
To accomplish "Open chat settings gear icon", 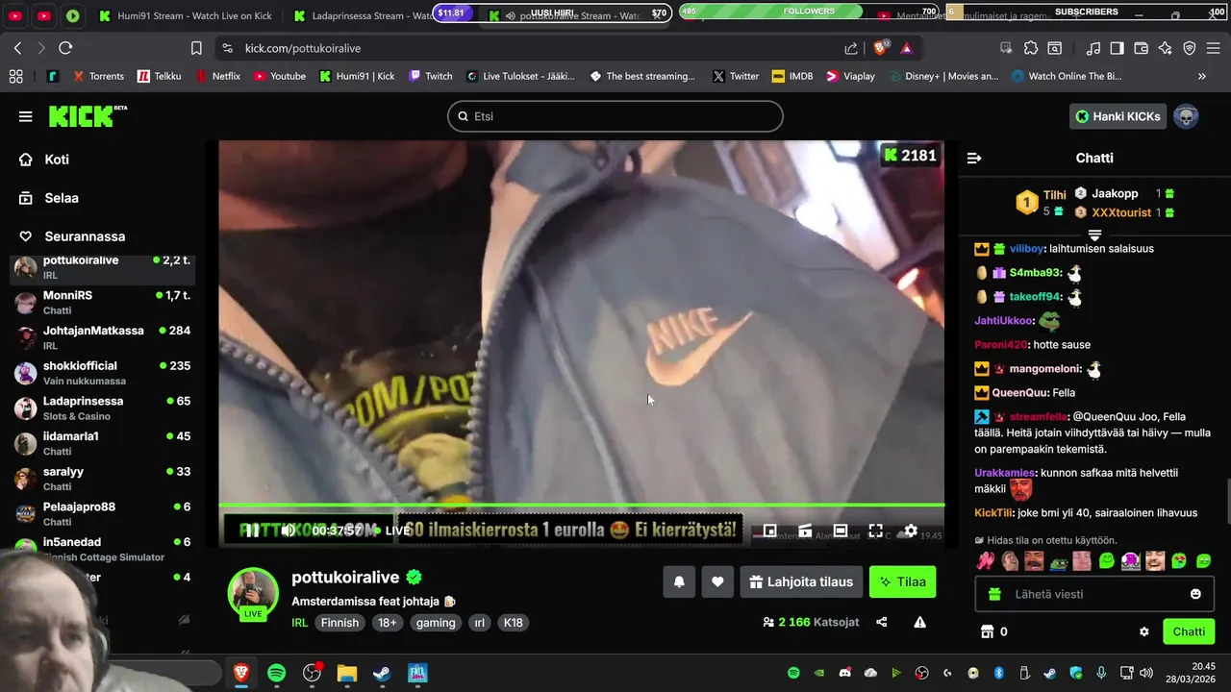I will (x=1144, y=631).
